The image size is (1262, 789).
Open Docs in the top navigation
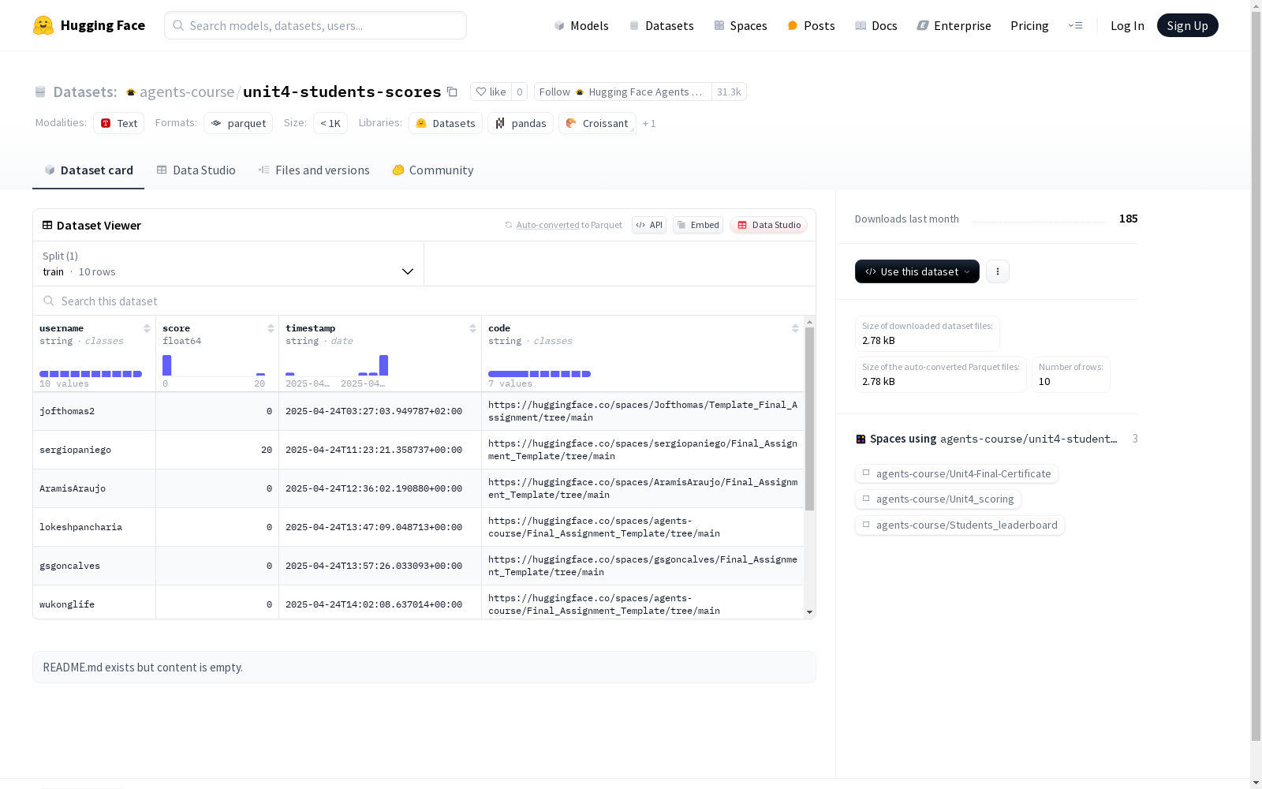876,25
